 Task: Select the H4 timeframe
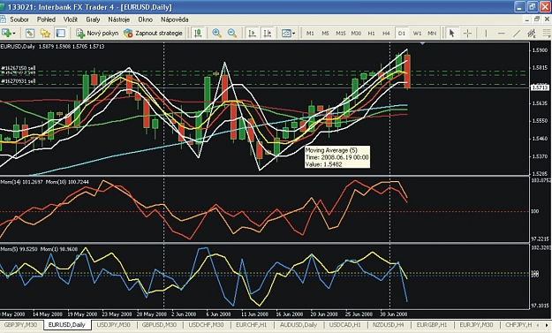click(386, 33)
